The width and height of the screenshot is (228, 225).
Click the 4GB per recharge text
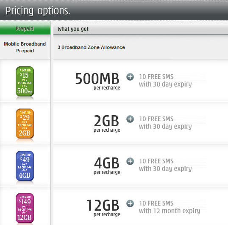107,166
